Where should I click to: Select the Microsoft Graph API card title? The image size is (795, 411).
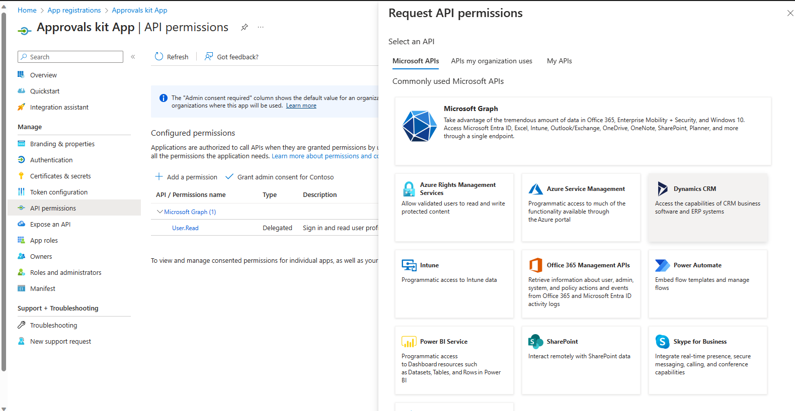(471, 109)
